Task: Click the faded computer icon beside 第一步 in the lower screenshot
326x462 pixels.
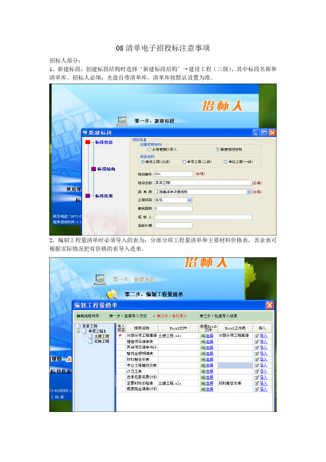Action: (100, 279)
